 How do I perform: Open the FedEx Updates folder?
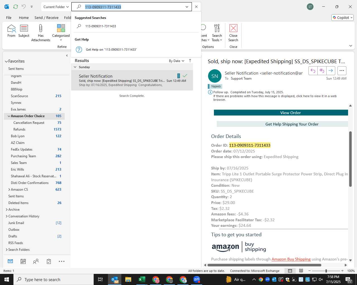pyautogui.click(x=21, y=149)
